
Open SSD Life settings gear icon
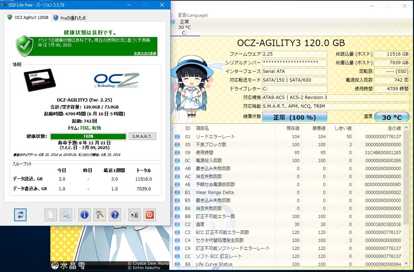(66, 215)
